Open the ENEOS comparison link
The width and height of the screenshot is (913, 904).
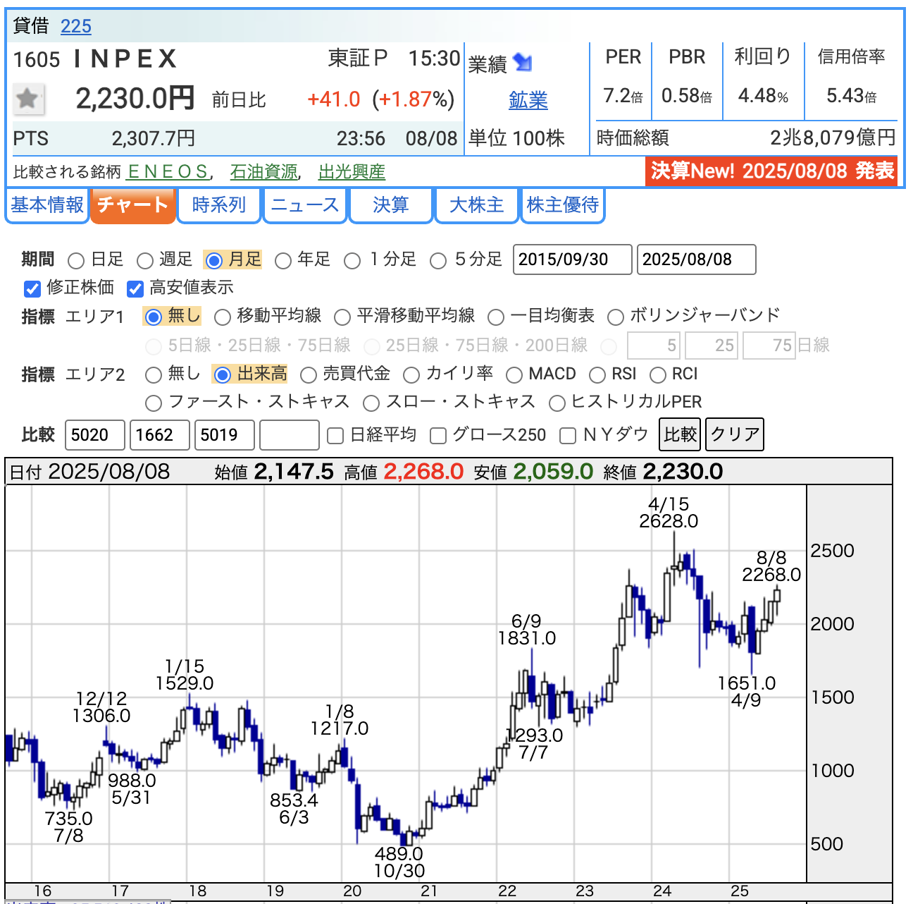(168, 171)
